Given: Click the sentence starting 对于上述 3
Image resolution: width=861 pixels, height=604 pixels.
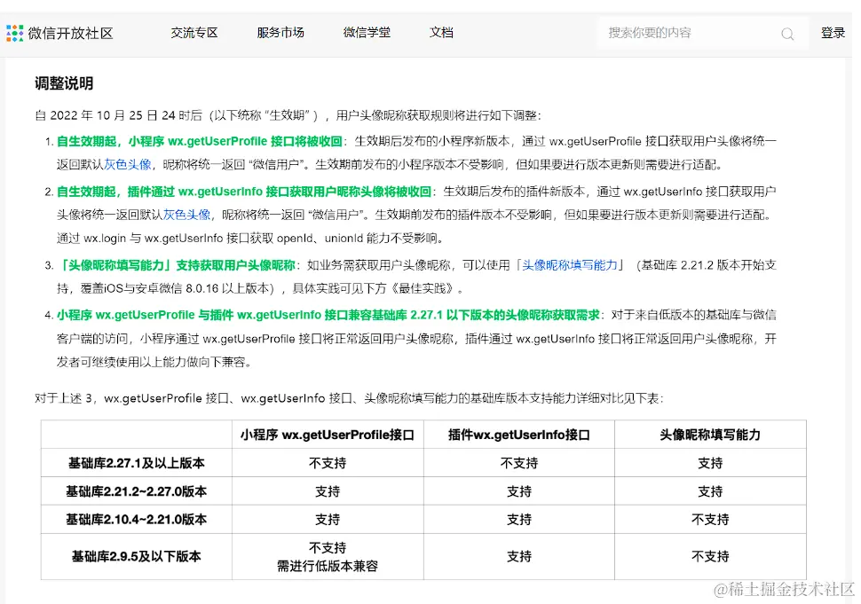Looking at the screenshot, I should click(349, 398).
